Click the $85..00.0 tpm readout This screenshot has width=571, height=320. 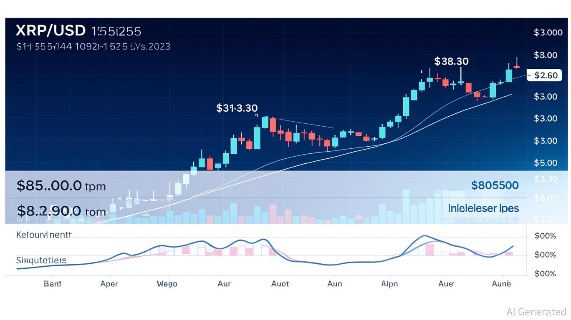(61, 186)
